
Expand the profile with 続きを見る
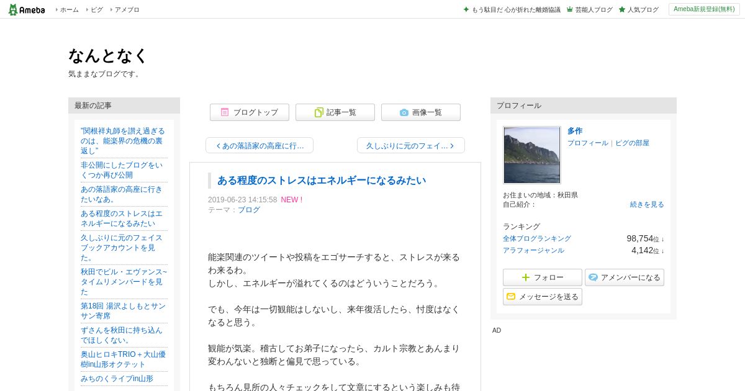click(x=647, y=204)
